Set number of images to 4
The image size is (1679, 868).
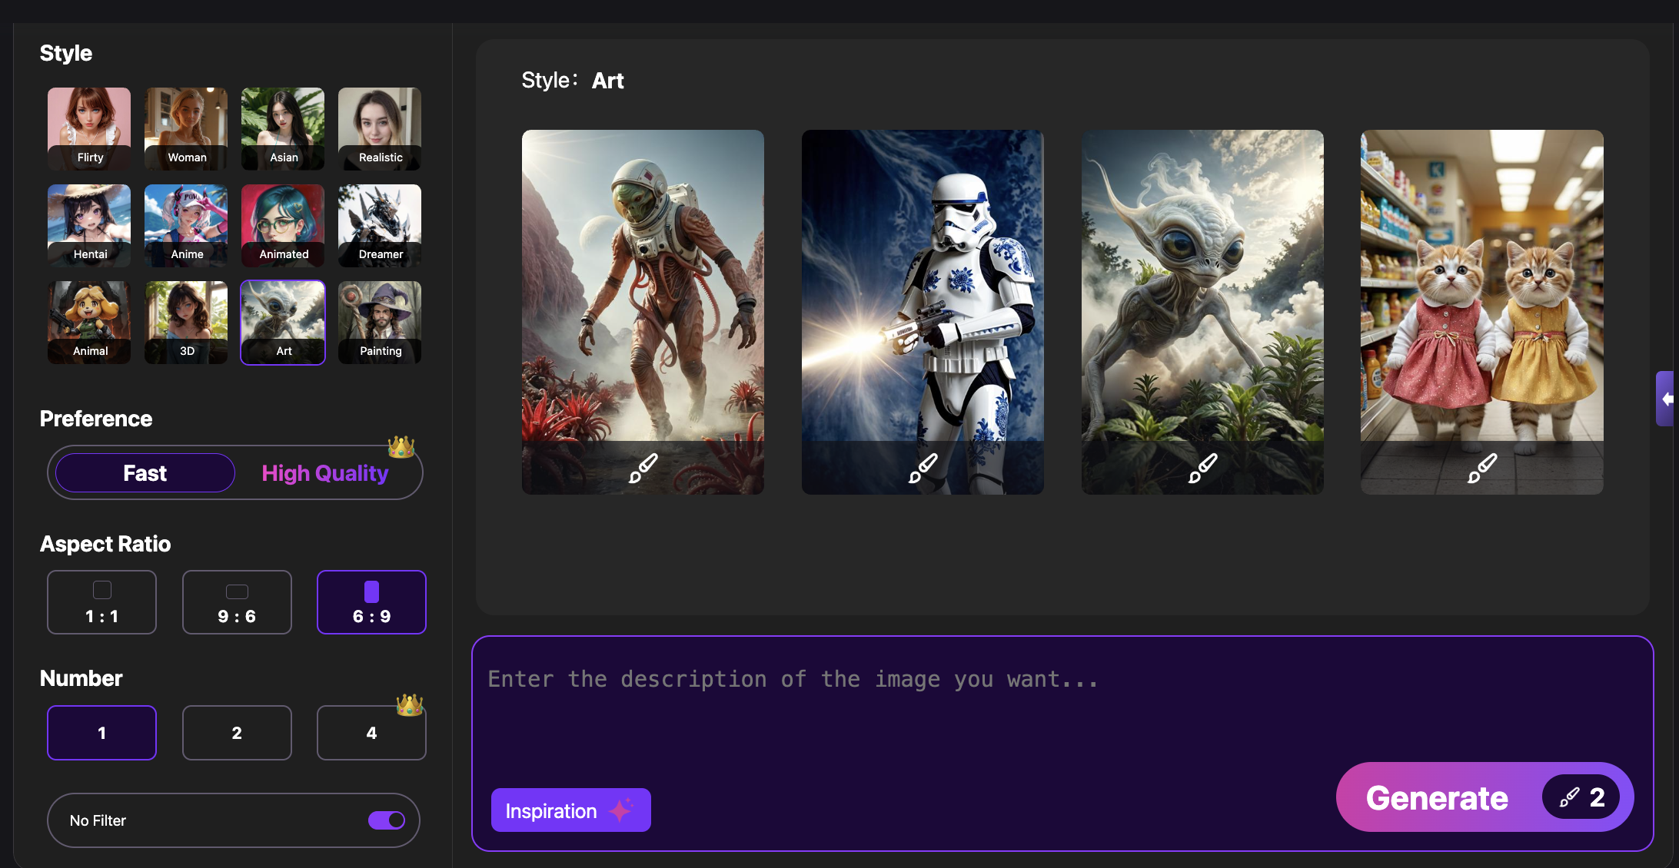click(x=371, y=733)
